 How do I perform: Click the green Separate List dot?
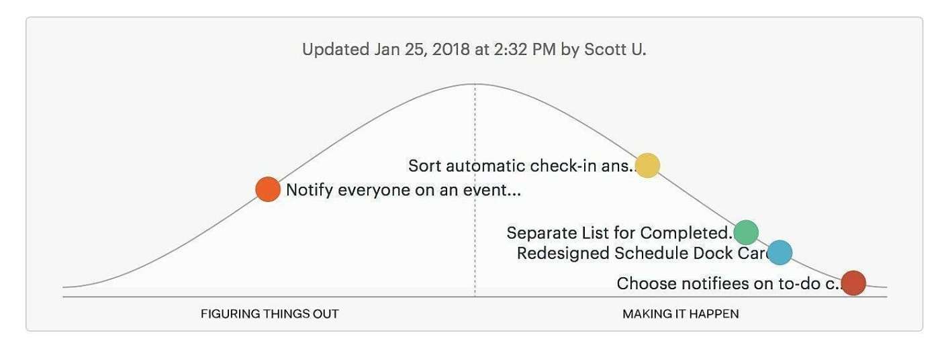point(745,232)
